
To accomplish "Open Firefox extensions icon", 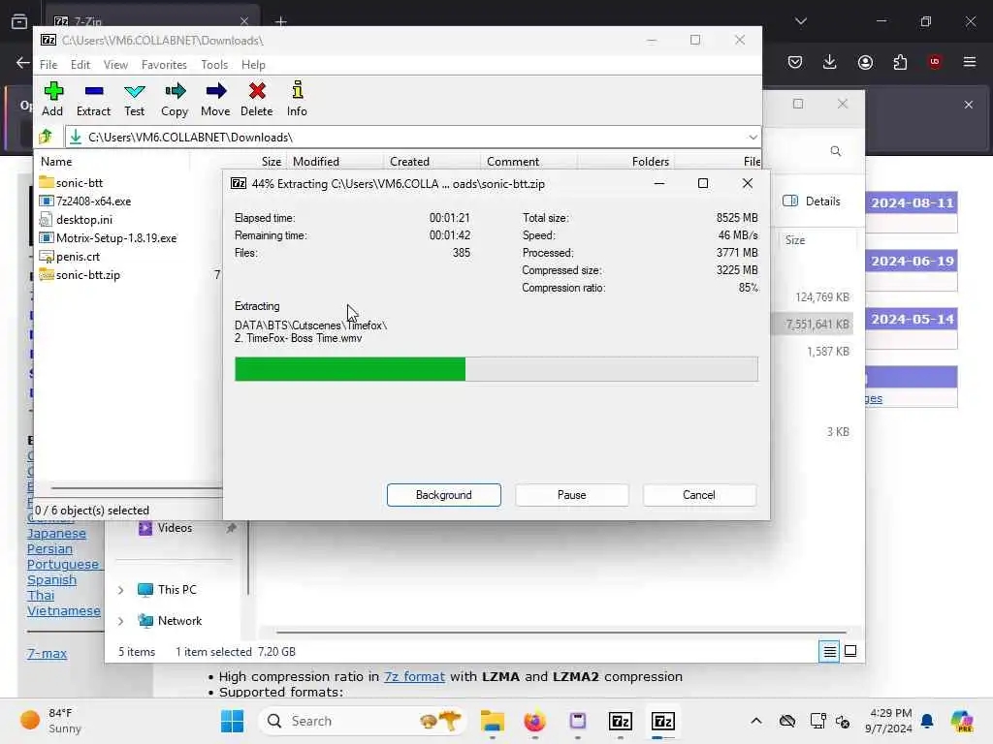I will [x=900, y=62].
